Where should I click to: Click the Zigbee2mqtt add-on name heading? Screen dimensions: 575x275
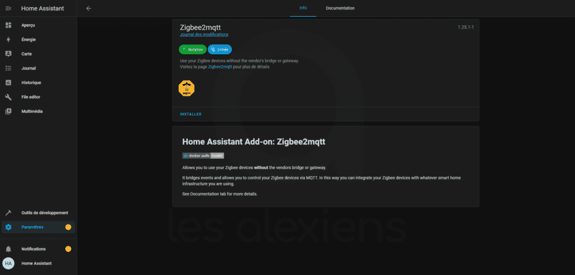200,28
